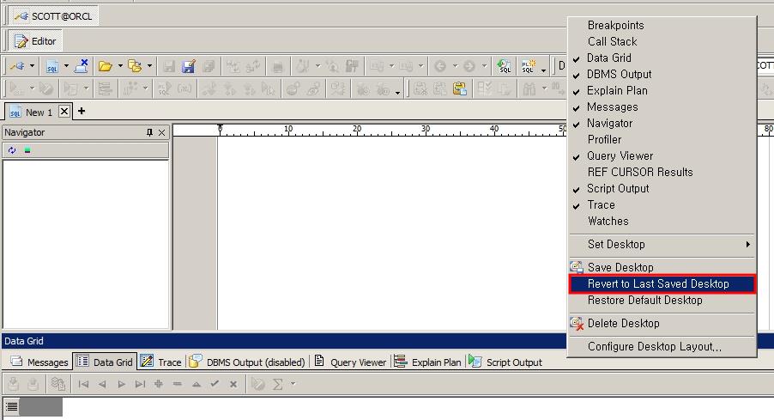This screenshot has width=774, height=420.
Task: Enable the Profiler panel option
Action: 604,139
